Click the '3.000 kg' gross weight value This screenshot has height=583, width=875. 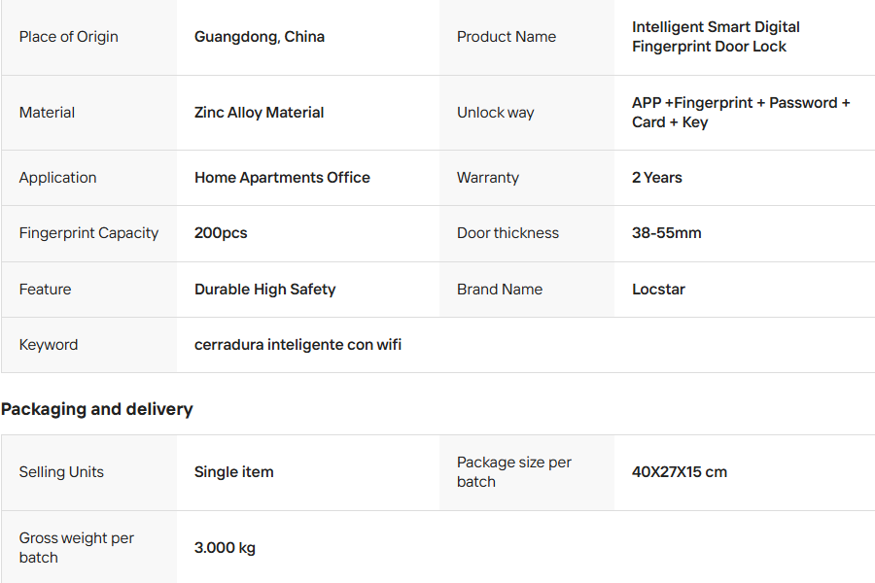[x=225, y=548]
